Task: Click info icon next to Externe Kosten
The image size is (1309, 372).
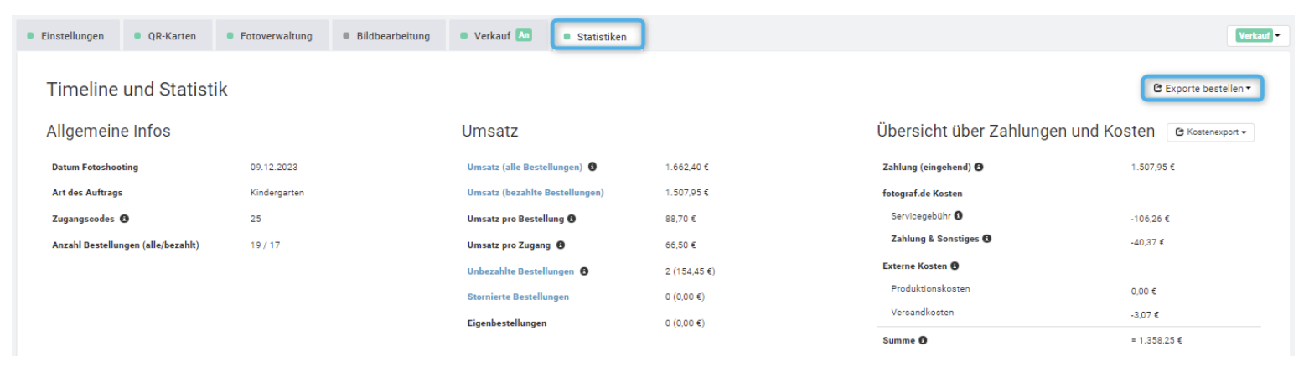Action: click(955, 266)
